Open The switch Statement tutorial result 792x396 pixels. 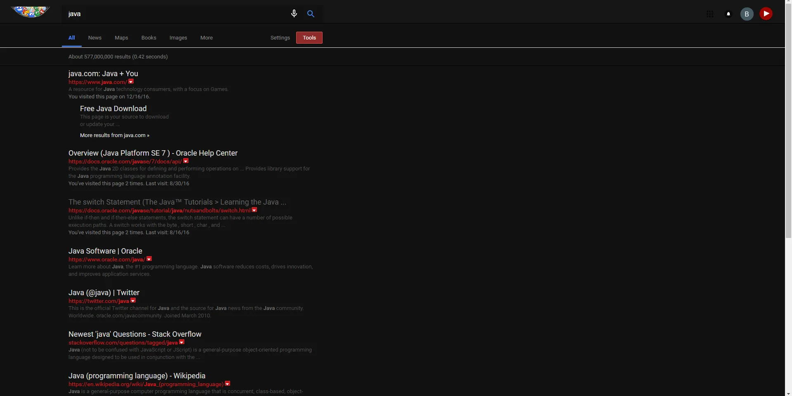[x=177, y=202]
